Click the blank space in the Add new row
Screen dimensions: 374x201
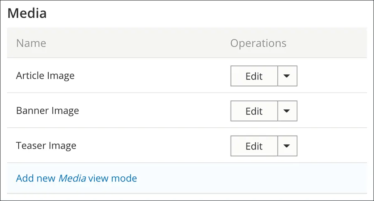coord(249,179)
